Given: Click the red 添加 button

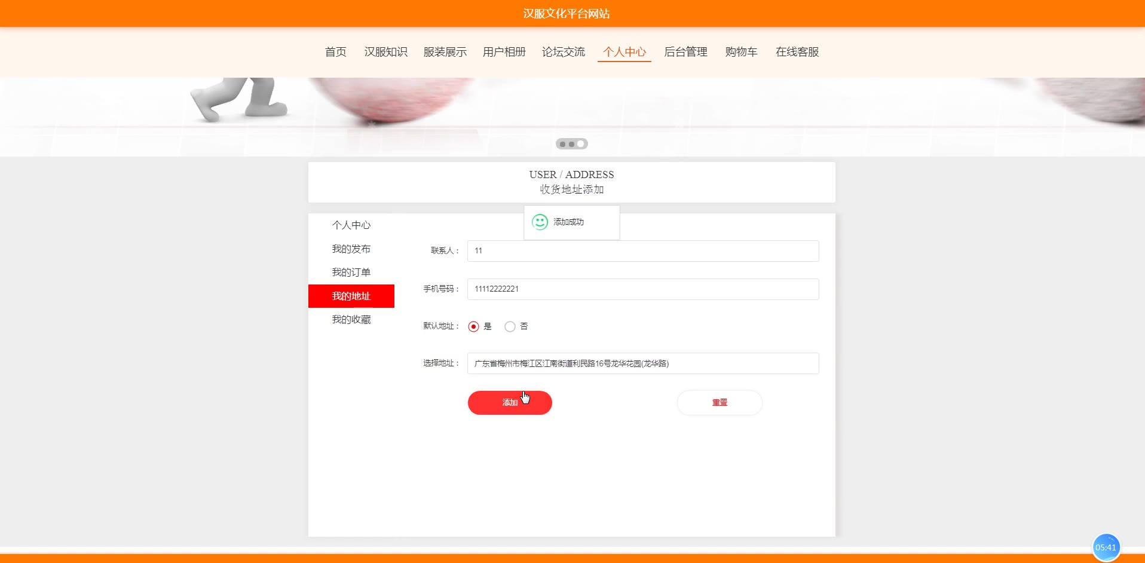Looking at the screenshot, I should coord(510,403).
